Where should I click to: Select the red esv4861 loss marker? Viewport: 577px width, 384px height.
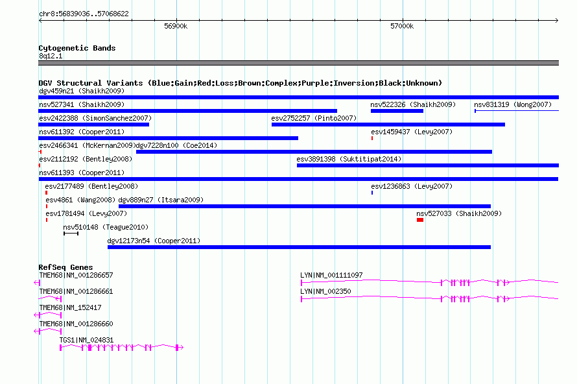tap(47, 206)
